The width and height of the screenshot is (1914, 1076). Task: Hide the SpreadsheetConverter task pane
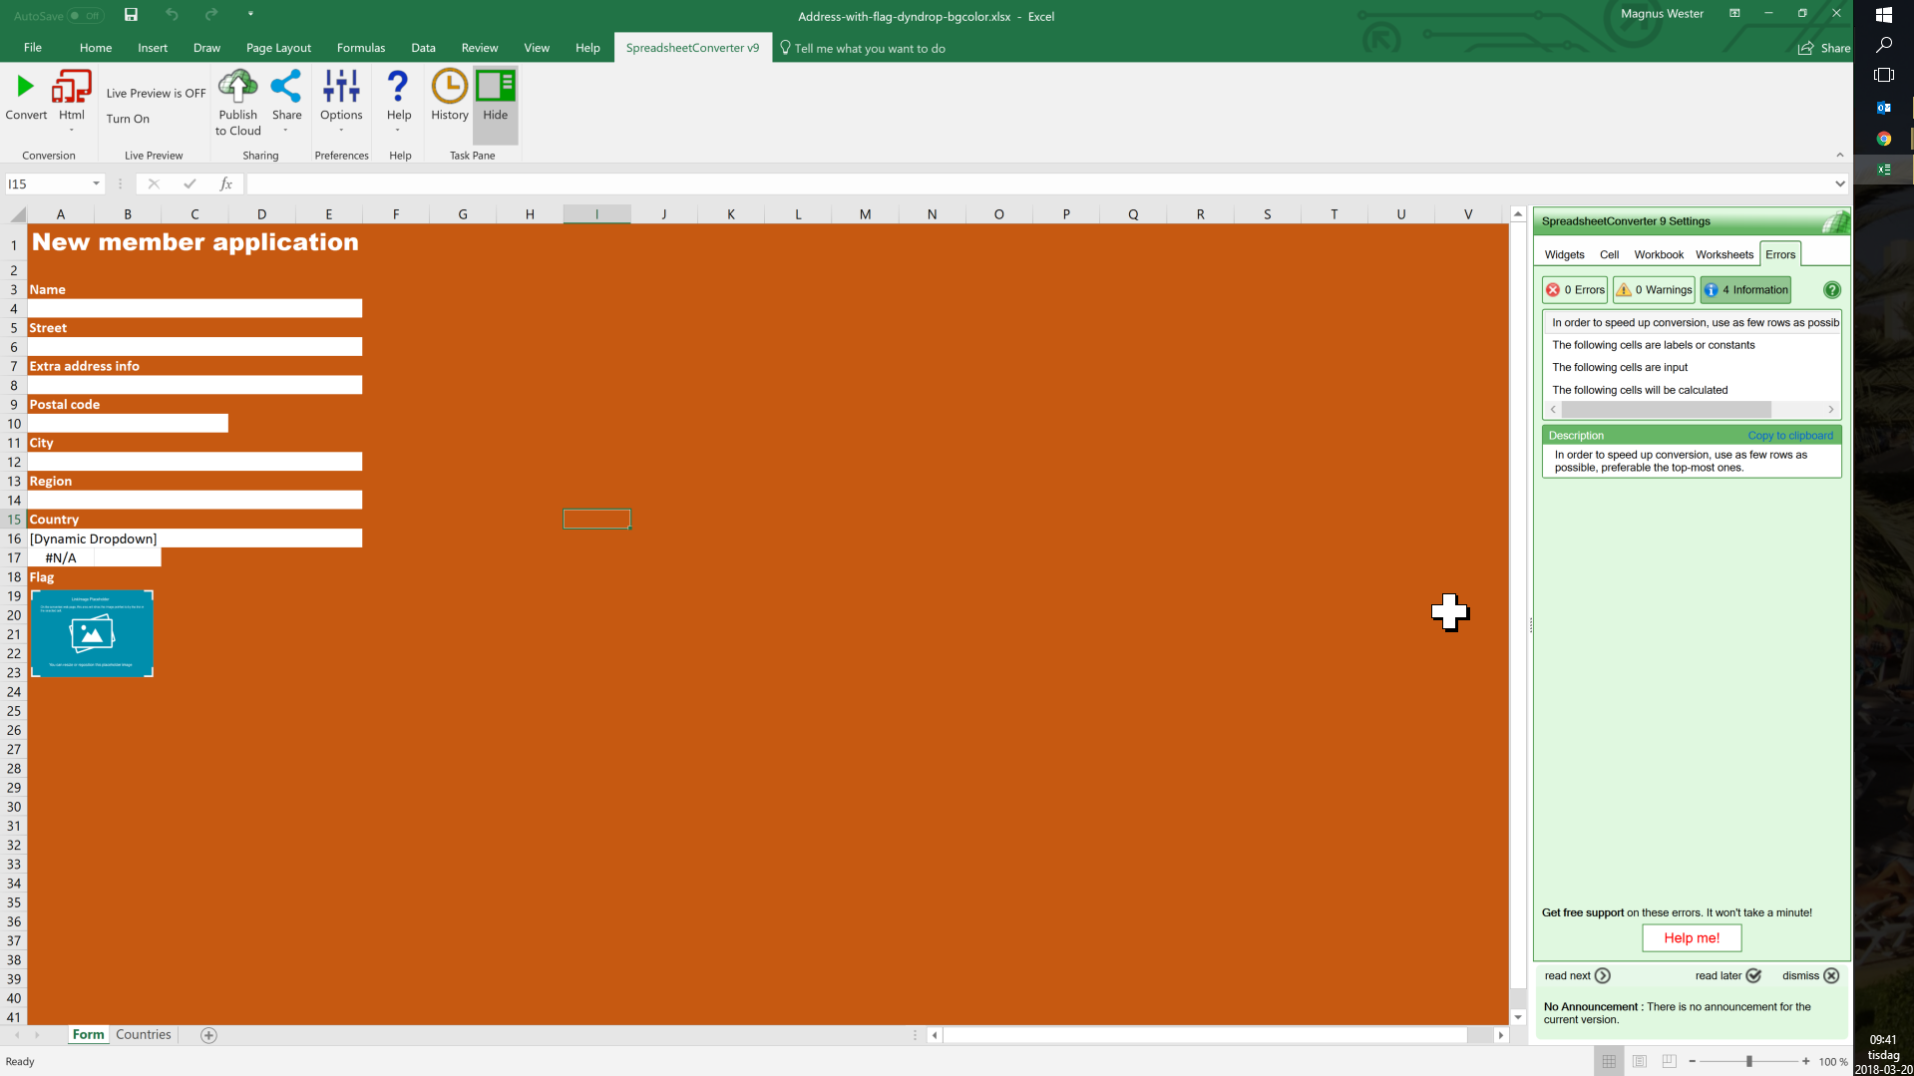(495, 99)
